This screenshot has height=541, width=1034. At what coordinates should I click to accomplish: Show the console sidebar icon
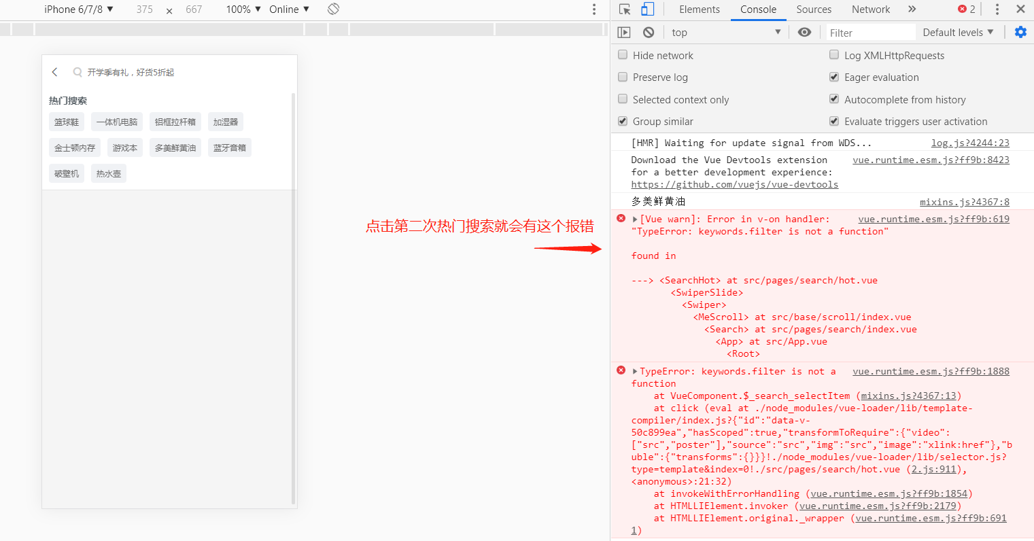(x=624, y=32)
